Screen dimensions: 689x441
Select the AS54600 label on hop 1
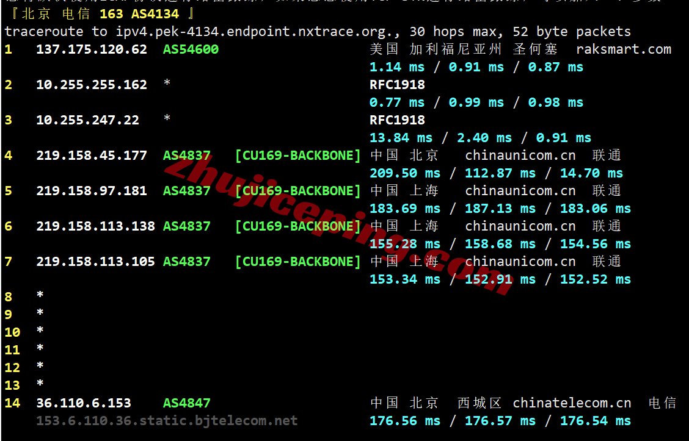tap(191, 49)
